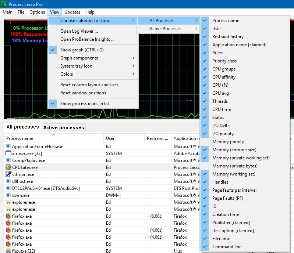Click the dwm.exe process icon
This screenshot has width=294, height=253.
(8, 195)
